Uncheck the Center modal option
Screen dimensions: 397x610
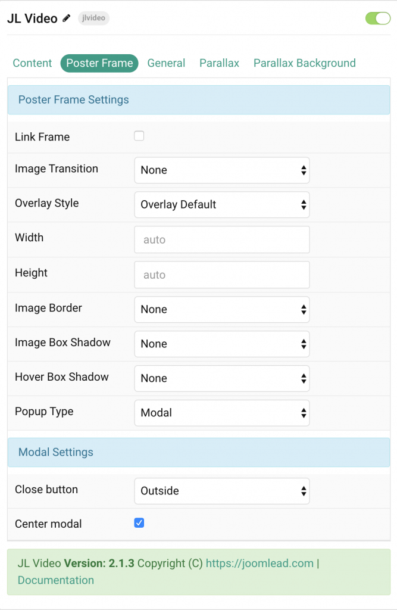[139, 522]
